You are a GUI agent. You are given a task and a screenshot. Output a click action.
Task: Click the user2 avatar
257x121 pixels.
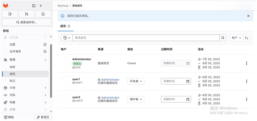[x=66, y=99]
